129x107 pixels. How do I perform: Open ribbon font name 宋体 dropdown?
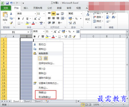click(x=35, y=14)
